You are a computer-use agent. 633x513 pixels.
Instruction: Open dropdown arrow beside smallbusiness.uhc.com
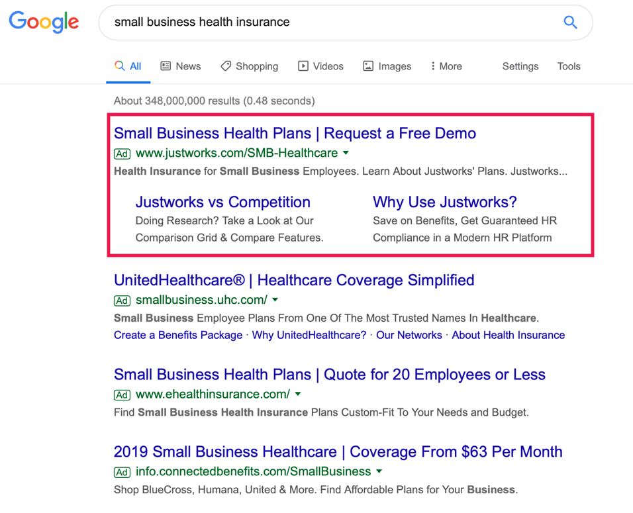point(275,300)
